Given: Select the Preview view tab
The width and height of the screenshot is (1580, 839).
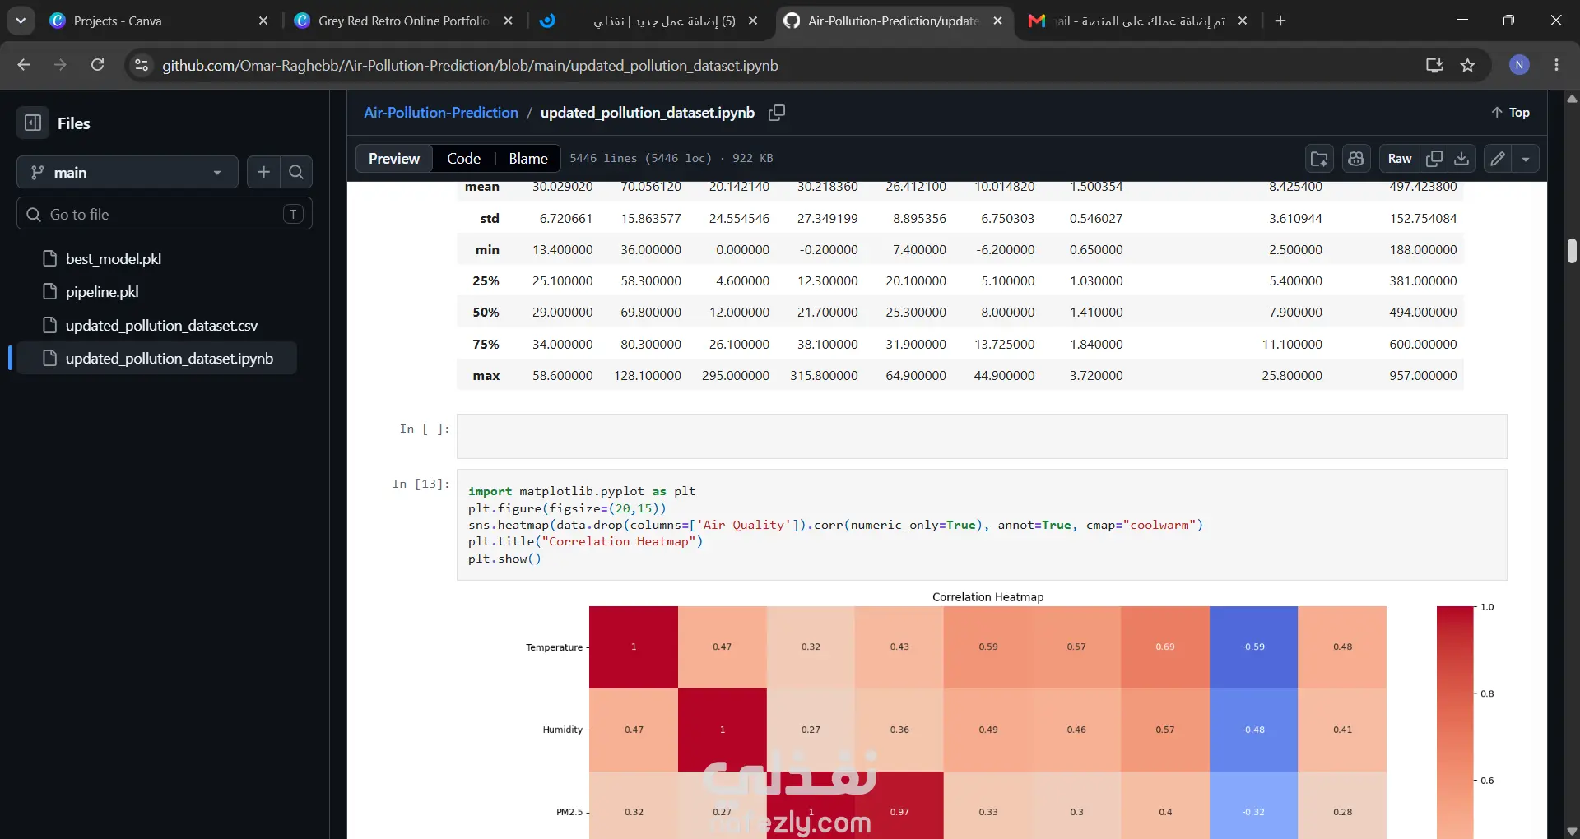Looking at the screenshot, I should point(394,159).
